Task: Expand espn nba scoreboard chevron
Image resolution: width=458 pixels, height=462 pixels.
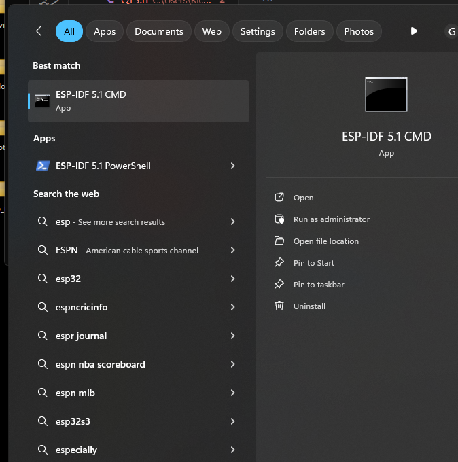Action: pyautogui.click(x=233, y=364)
